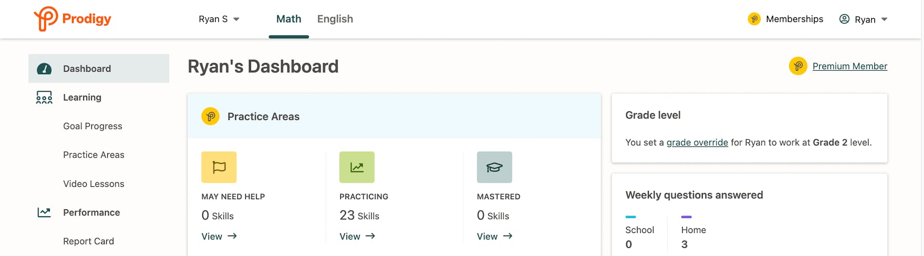Switch to the English tab
This screenshot has height=256, width=924.
[335, 19]
